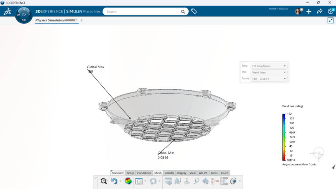The image size is (336, 189).
Task: Switch to the Setup tab
Action: click(x=130, y=173)
